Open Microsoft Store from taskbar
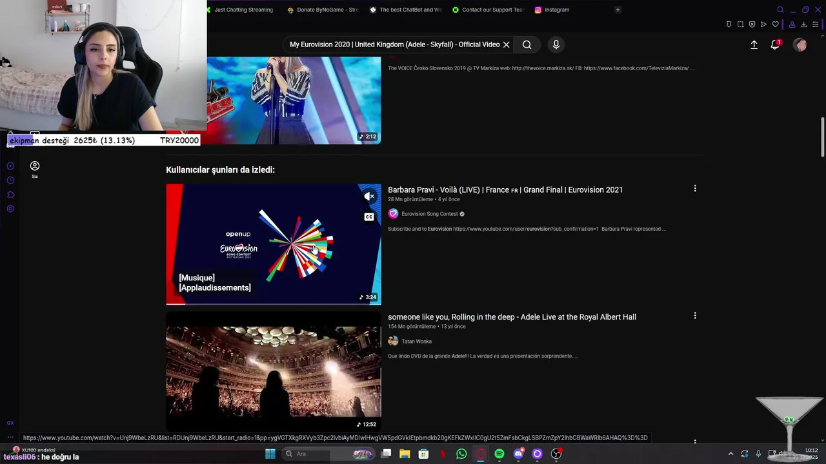The width and height of the screenshot is (826, 464). (x=423, y=454)
